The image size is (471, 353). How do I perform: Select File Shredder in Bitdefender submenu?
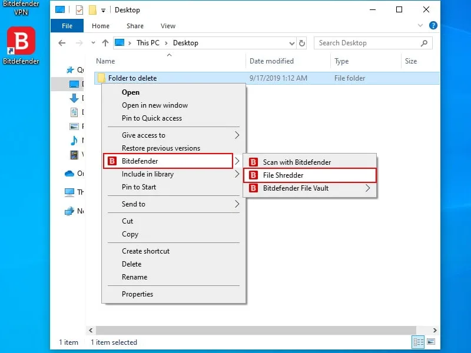(310, 175)
